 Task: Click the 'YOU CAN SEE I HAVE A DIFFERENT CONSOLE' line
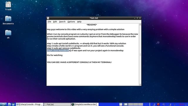point(79,62)
